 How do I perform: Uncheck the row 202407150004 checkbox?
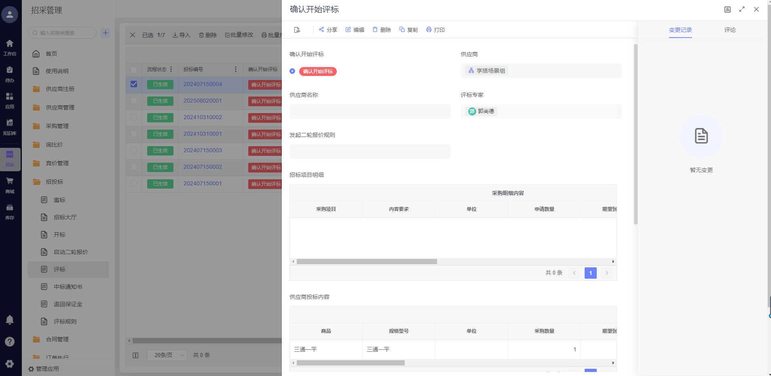tap(134, 84)
